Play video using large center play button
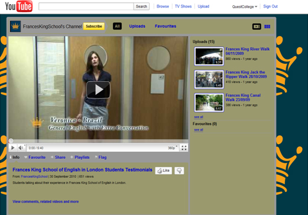The width and height of the screenshot is (308, 215). (x=98, y=90)
